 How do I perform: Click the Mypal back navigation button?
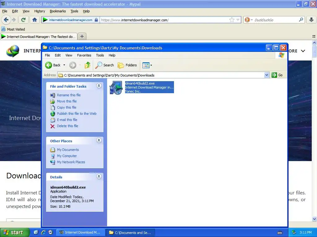(6, 20)
